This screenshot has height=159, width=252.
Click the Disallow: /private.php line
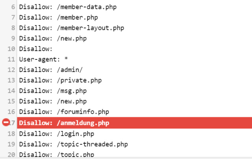coord(60,80)
